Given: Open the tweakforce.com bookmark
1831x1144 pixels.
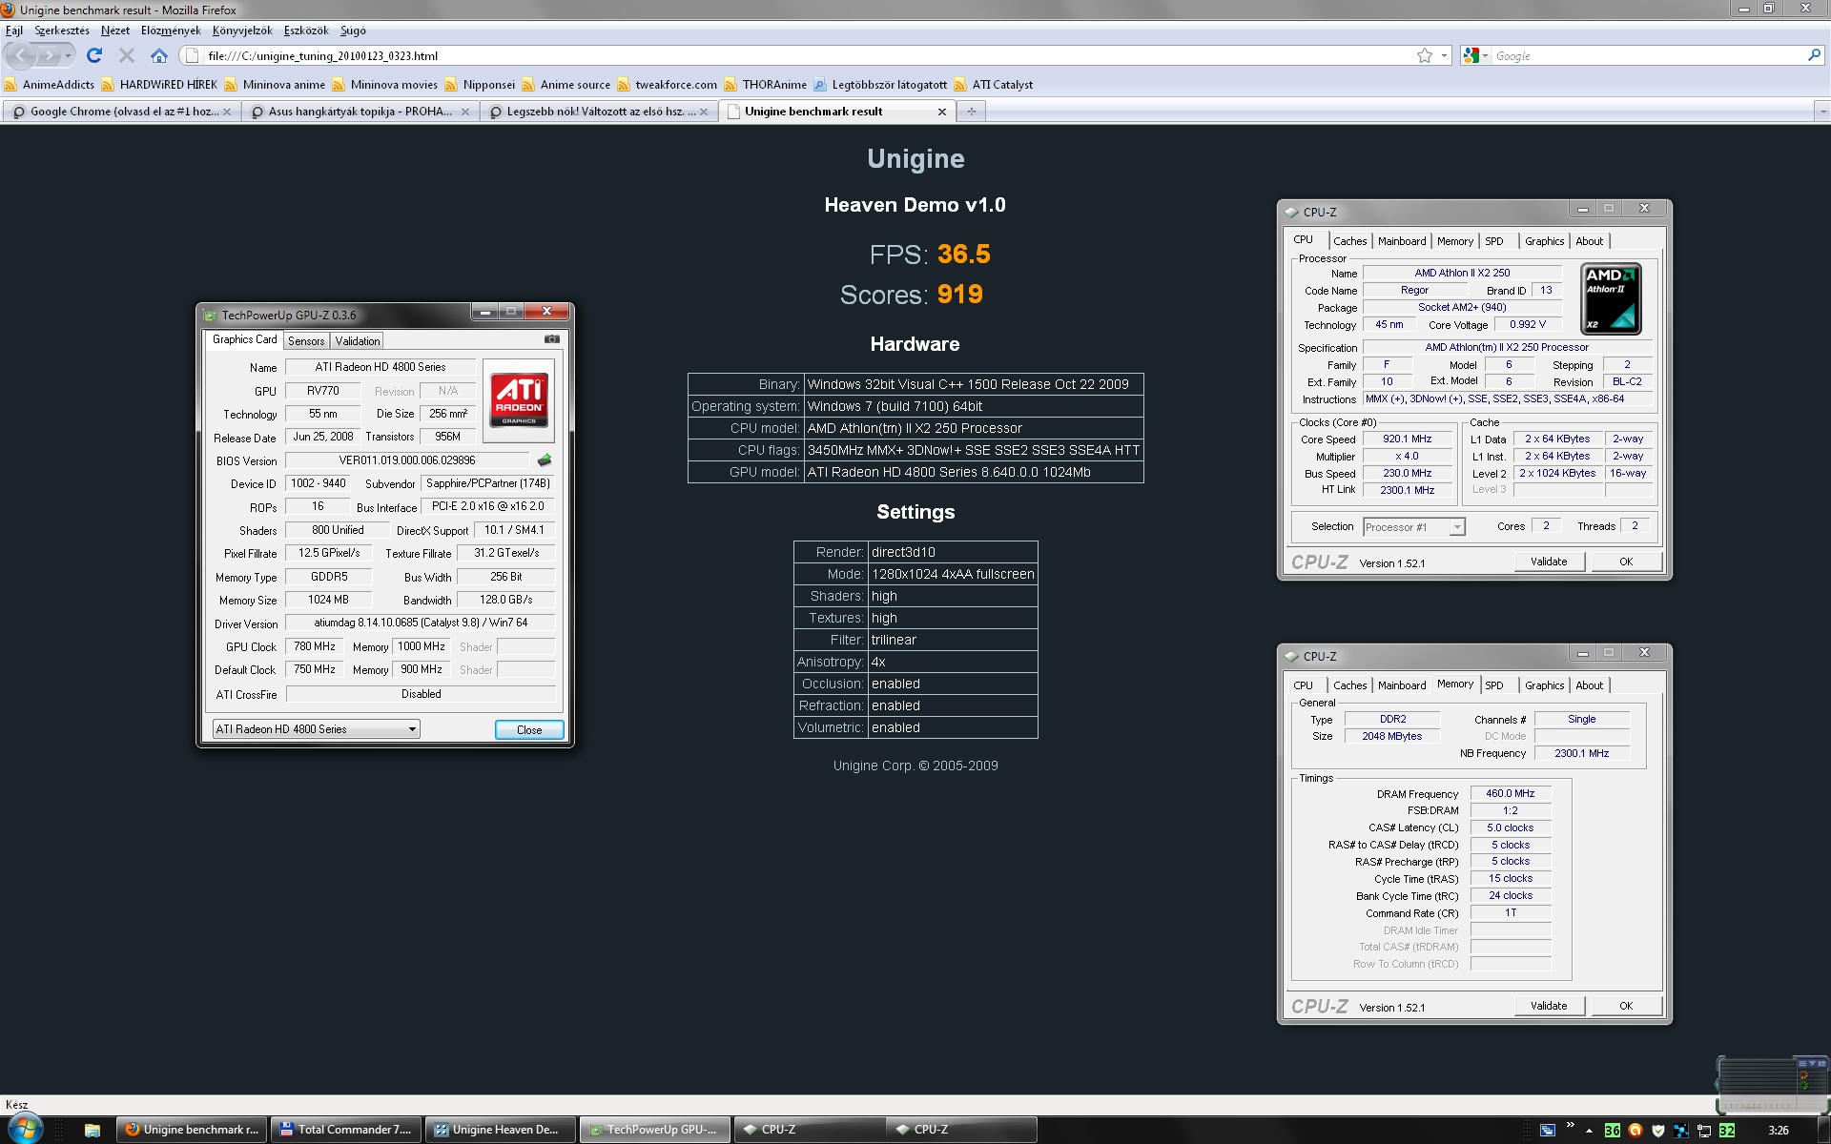Looking at the screenshot, I should tap(668, 84).
